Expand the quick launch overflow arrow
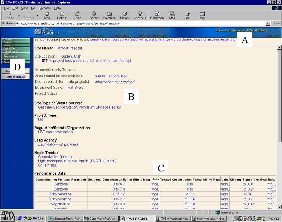Viewport: 282px width, 222px height. point(43,218)
